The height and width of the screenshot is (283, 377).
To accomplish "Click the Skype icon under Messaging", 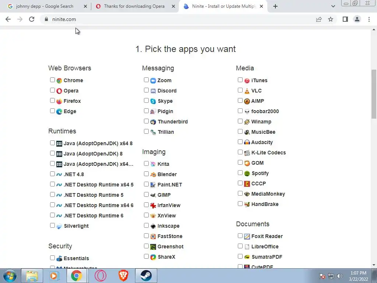I will point(153,101).
